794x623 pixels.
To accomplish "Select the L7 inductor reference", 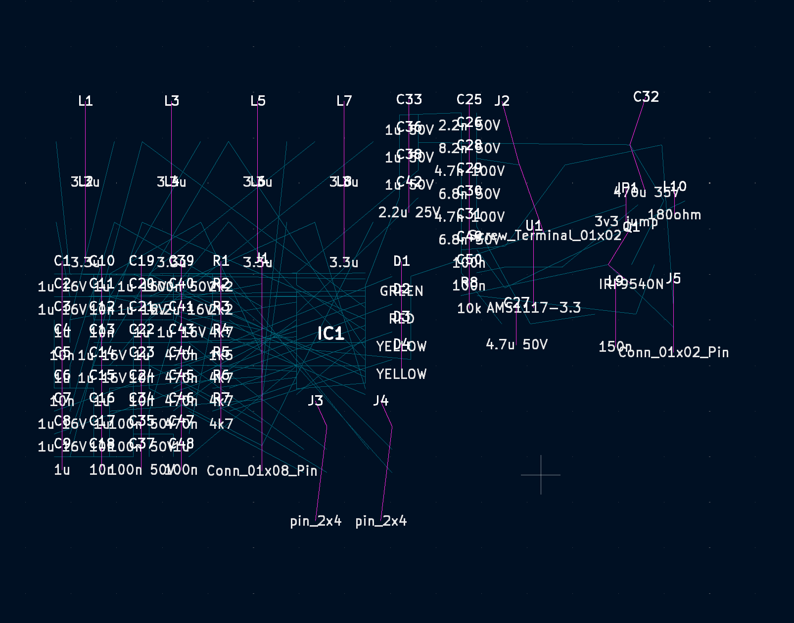I will click(344, 101).
